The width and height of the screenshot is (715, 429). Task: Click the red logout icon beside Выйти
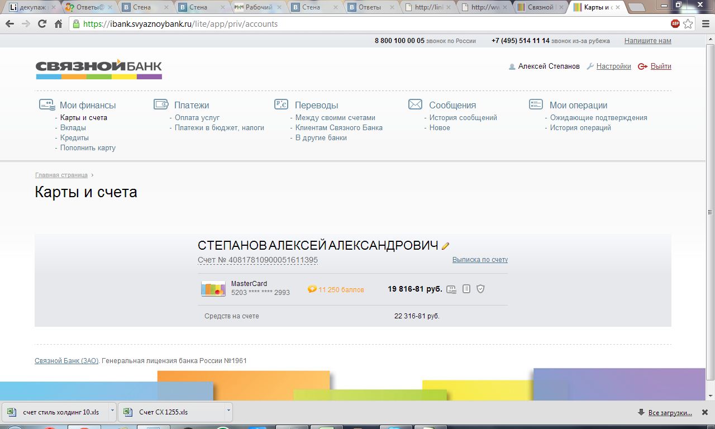tap(642, 66)
